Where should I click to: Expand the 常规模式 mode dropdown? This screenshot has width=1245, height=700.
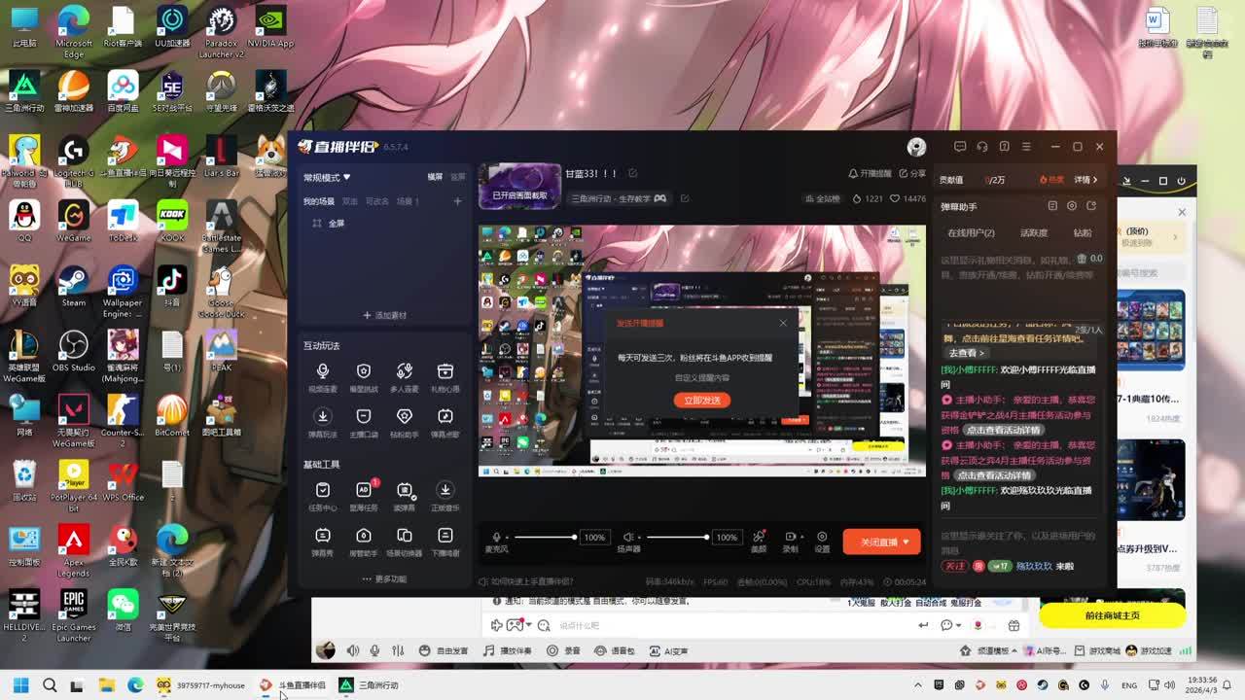point(327,178)
